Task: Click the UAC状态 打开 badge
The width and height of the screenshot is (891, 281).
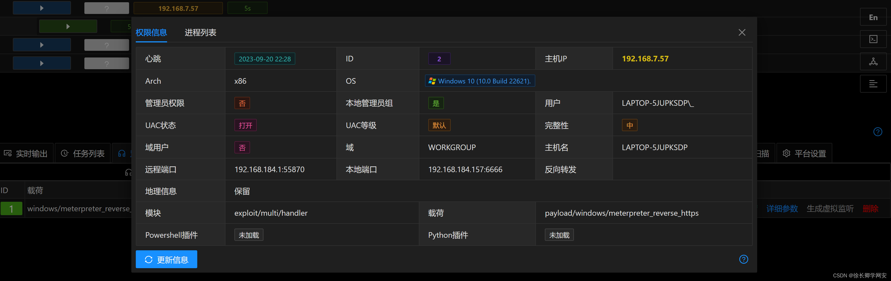Action: tap(245, 125)
